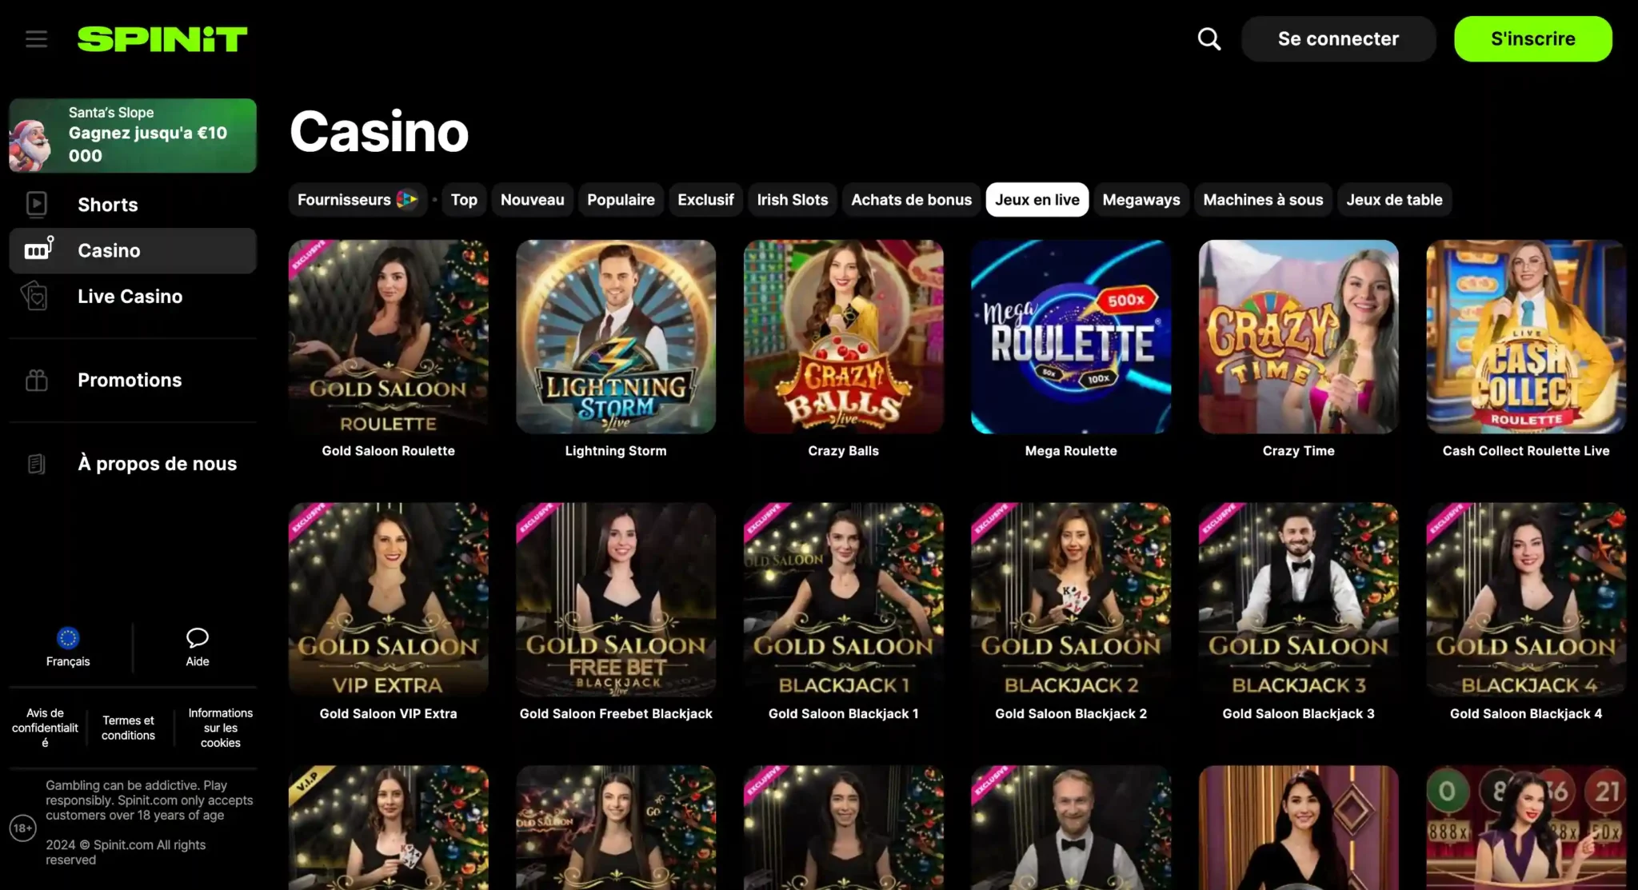The height and width of the screenshot is (890, 1638).
Task: Select the Jeux en live tab
Action: point(1037,200)
